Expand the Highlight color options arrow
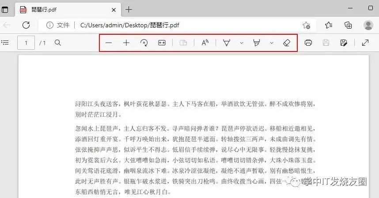The width and height of the screenshot is (379, 198). (x=272, y=43)
